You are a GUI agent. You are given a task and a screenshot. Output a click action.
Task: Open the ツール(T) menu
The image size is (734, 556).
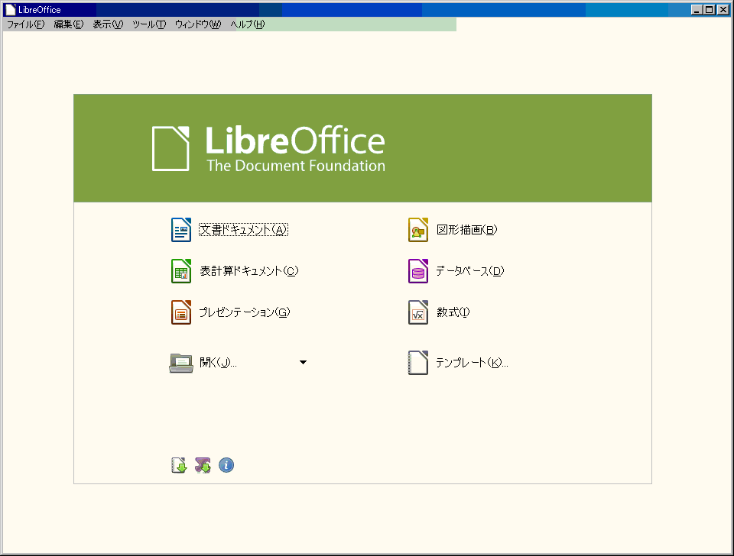click(149, 24)
